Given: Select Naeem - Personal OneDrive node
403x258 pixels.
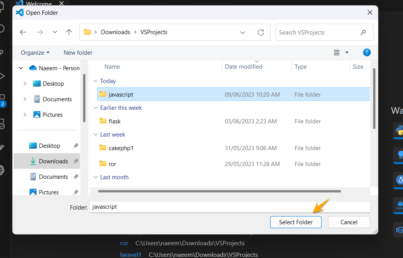Looking at the screenshot, I should pos(54,68).
